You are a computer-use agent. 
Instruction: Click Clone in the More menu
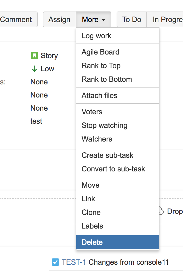91,213
